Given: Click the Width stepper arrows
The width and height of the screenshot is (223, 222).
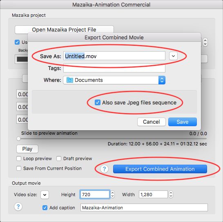Looking at the screenshot, I should click(x=171, y=194).
